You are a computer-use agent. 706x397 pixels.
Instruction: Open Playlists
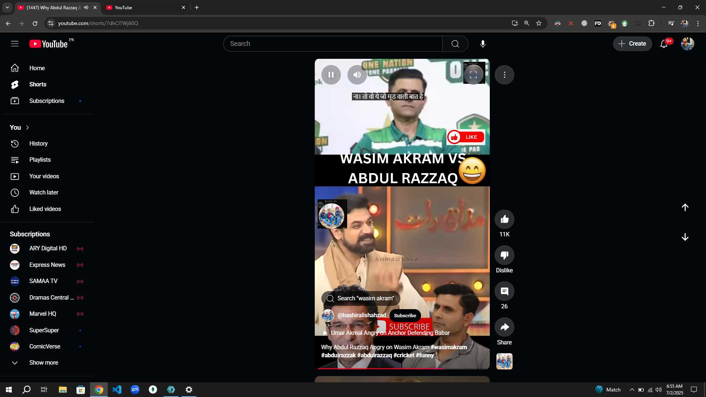pyautogui.click(x=47, y=160)
